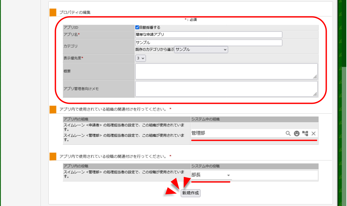347x206 pixels.
Task: Open the organization tree icon for 管理部
Action: pos(305,133)
